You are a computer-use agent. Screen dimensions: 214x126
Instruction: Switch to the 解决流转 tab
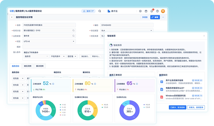pos(40,66)
